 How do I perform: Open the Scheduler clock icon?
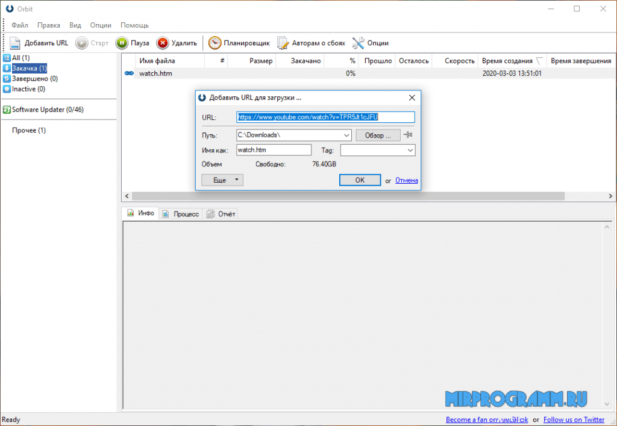click(215, 43)
